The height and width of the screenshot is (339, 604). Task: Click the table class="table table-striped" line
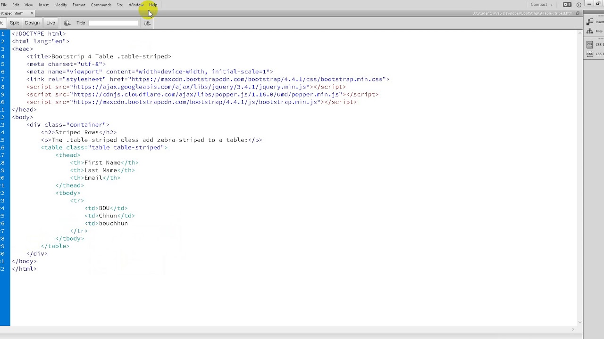[104, 147]
